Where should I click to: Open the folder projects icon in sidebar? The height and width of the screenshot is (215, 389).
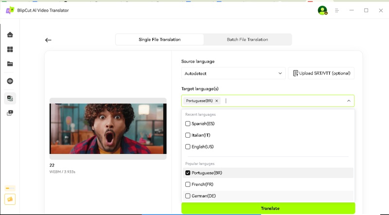(10, 64)
